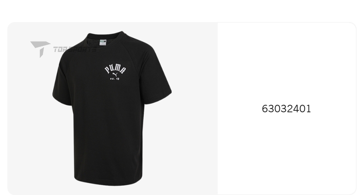Click the last digits '401' of the code

(304, 109)
